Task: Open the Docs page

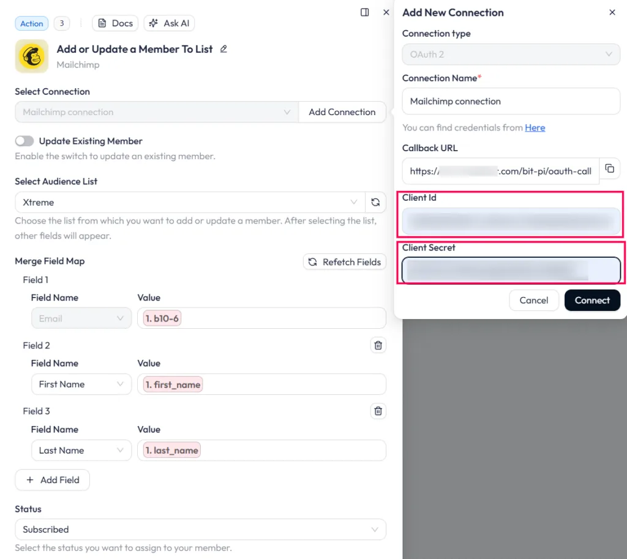Action: pos(115,23)
